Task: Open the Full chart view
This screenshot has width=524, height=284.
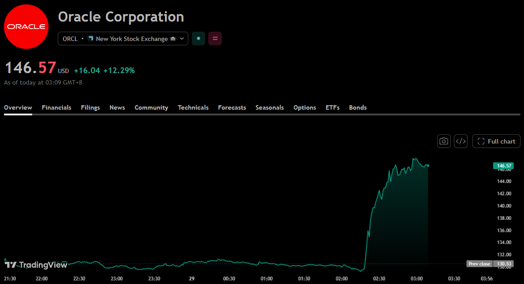Action: 496,141
